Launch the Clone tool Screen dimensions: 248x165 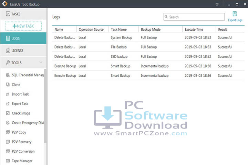click(16, 85)
